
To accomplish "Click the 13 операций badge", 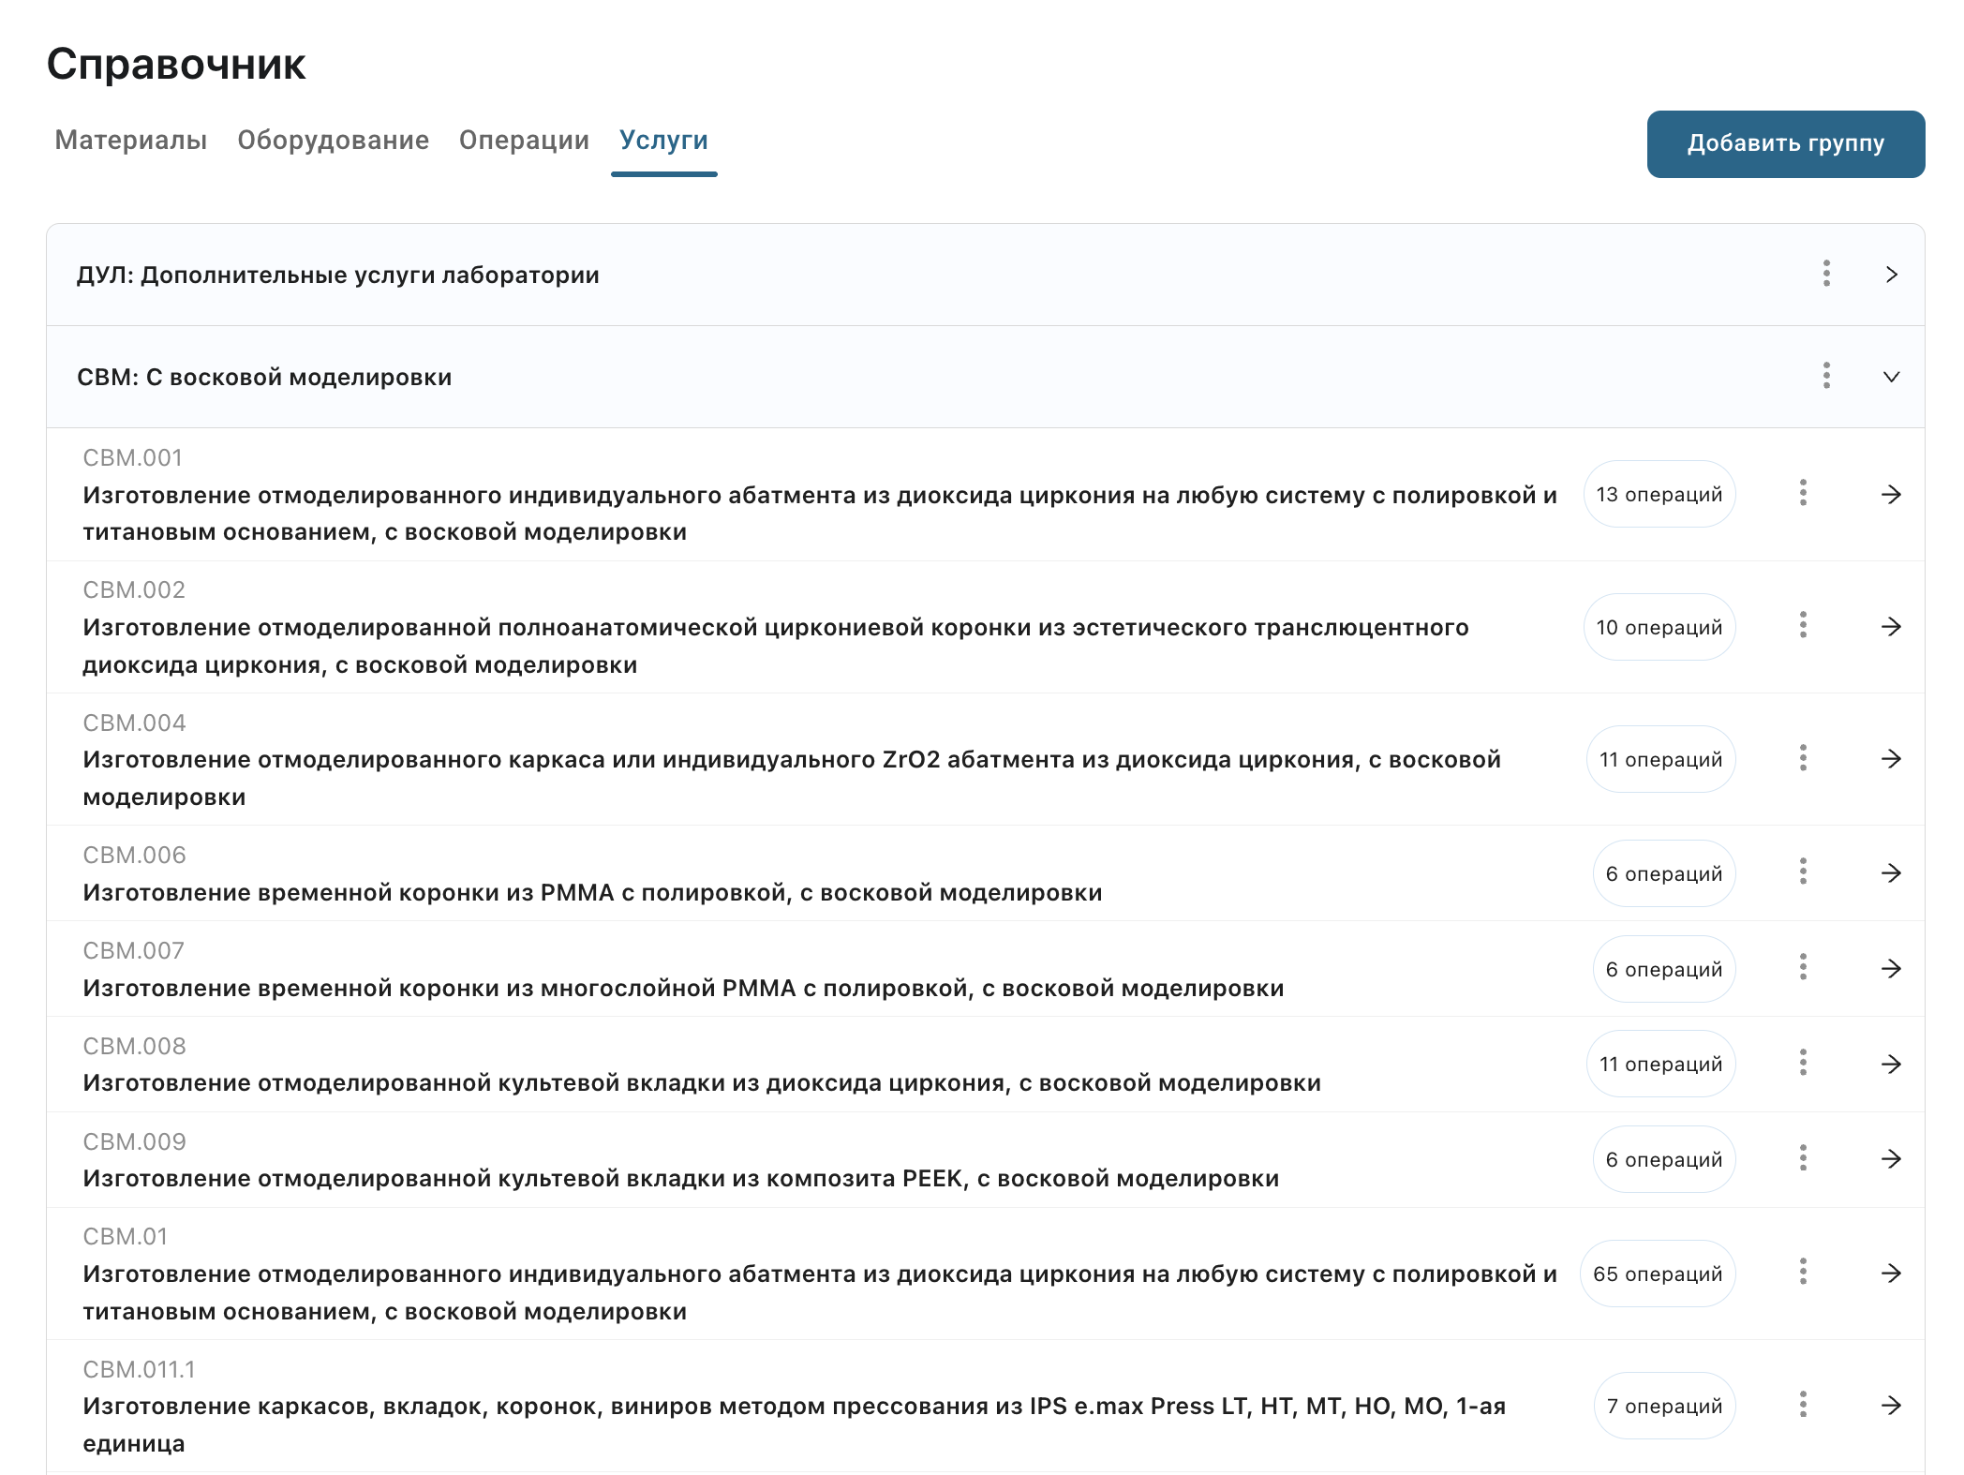I will tap(1659, 494).
